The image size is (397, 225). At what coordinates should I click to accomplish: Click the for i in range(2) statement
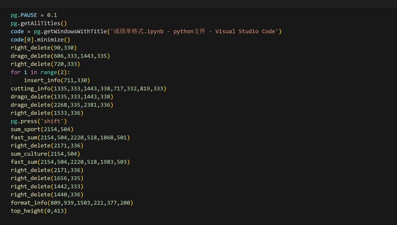pyautogui.click(x=40, y=72)
